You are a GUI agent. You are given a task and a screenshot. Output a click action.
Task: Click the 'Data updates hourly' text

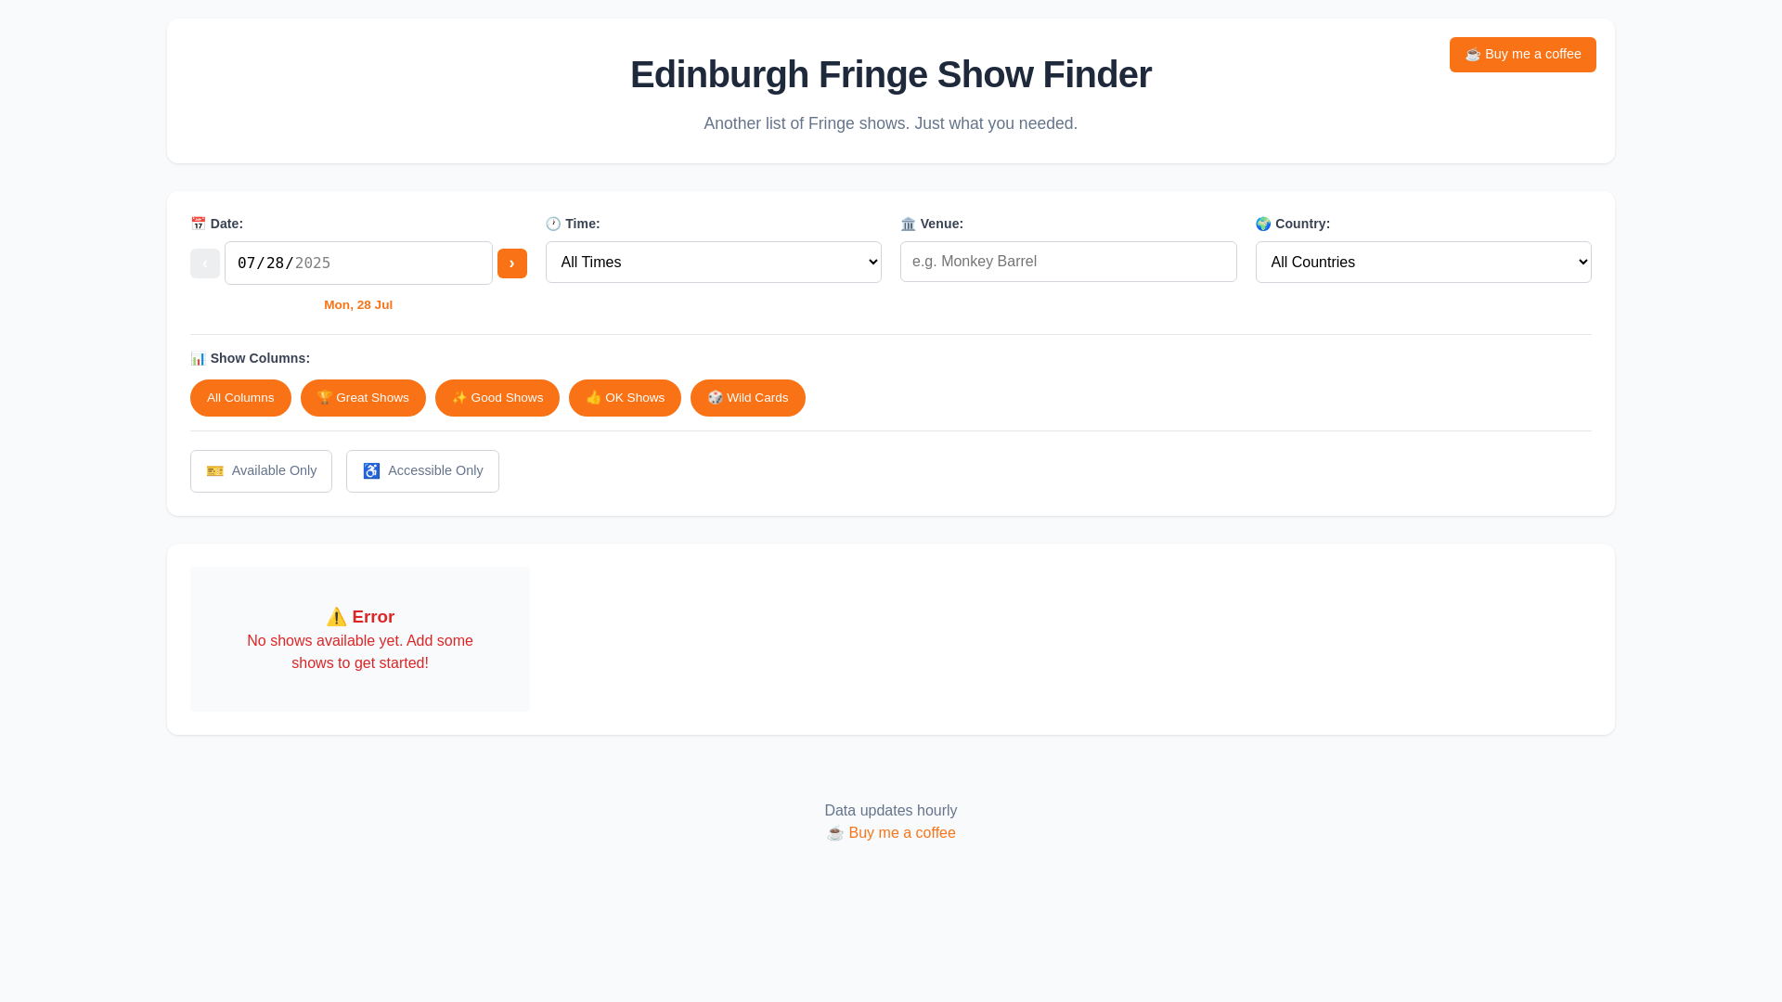[891, 811]
